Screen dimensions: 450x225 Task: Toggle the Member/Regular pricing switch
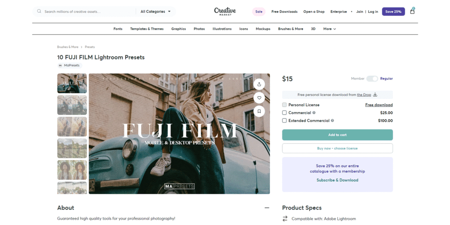(372, 79)
